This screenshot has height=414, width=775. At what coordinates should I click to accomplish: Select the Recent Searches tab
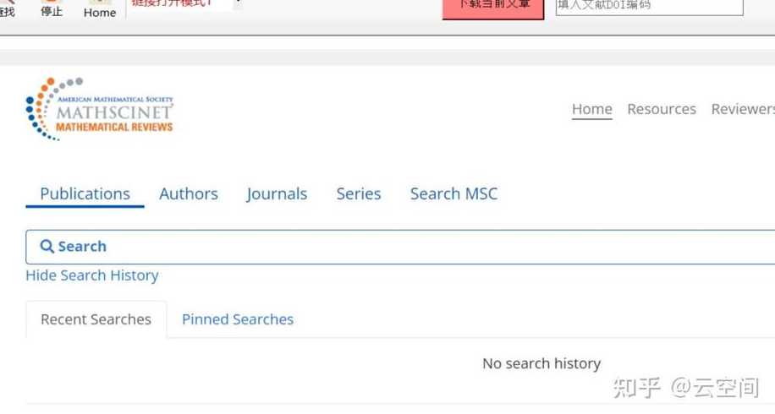point(96,319)
